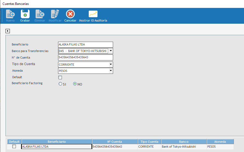The image size is (244, 152).
Task: Enable the Default checkbox in the form
Action: coord(60,77)
